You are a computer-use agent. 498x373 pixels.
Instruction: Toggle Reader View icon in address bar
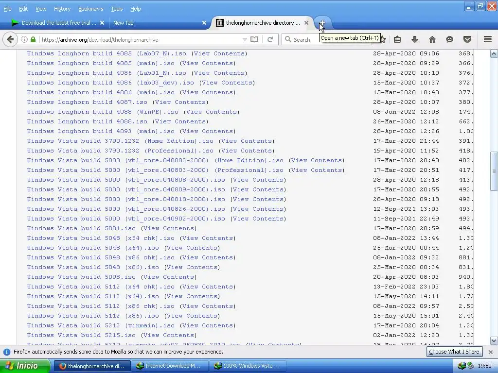tap(254, 40)
